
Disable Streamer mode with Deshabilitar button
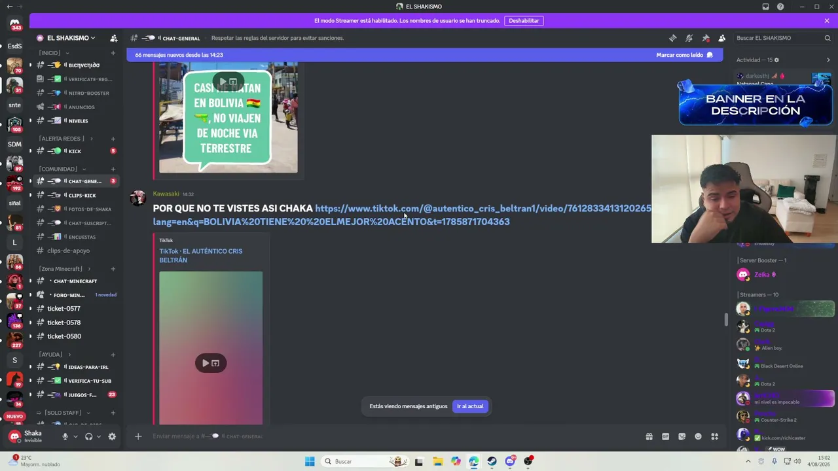pos(524,21)
